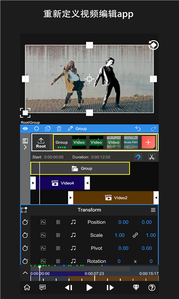Screen dimensions: 179x299
Task: Undo the last action
Action: click(x=138, y=129)
